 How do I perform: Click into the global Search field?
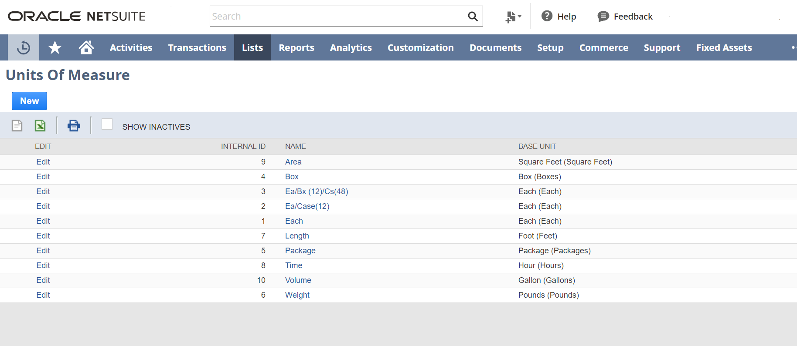336,17
